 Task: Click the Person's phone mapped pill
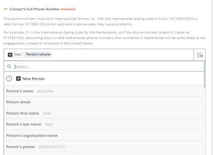pos(38,54)
